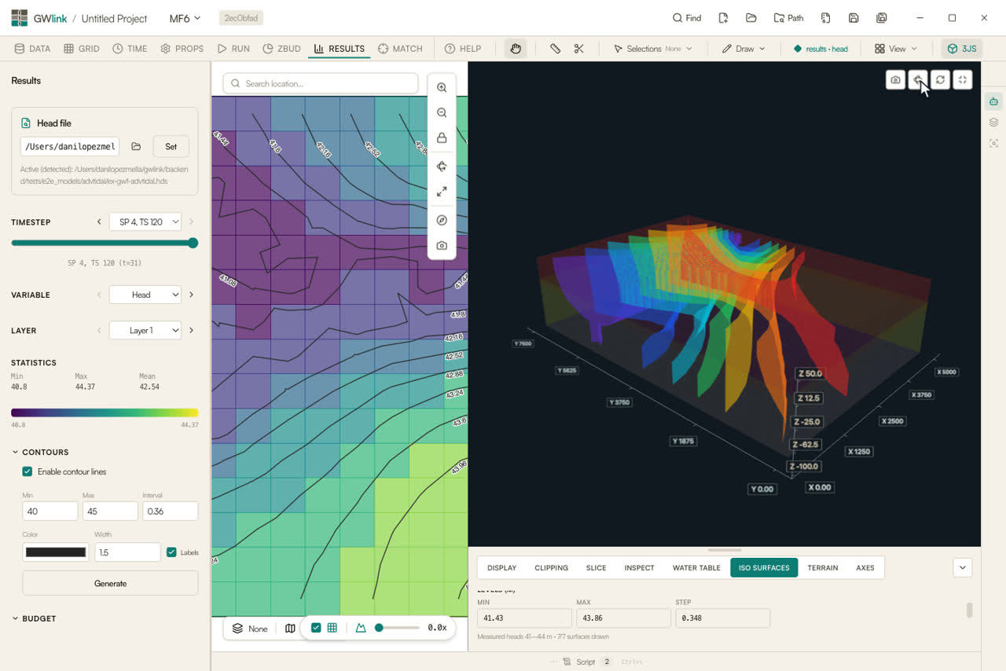The image size is (1006, 671).
Task: Open the ZBUD tab
Action: (281, 49)
